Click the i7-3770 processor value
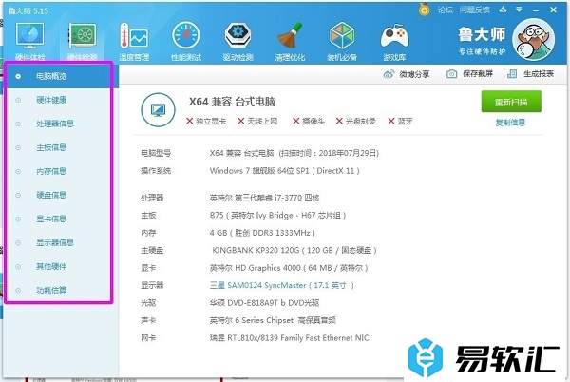The image size is (570, 382). 264,198
